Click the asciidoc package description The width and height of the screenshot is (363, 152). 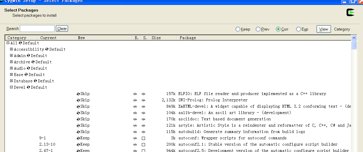(x=225, y=119)
